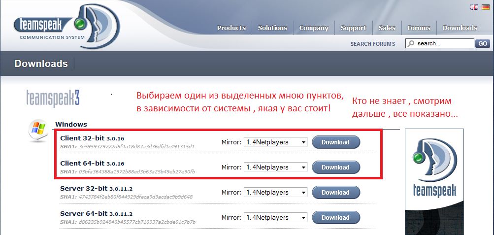Click SHA1 hash starting with 4743784f2eb8
Screen dimensions: 494x235
point(136,197)
